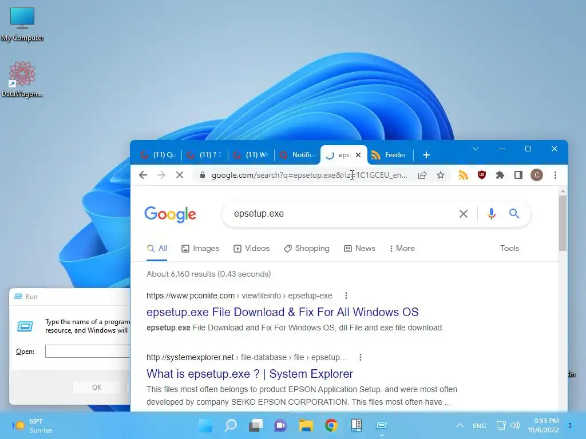Image resolution: width=586 pixels, height=439 pixels.
Task: Open the systemexplorer result options three-dot menu
Action: [361, 357]
